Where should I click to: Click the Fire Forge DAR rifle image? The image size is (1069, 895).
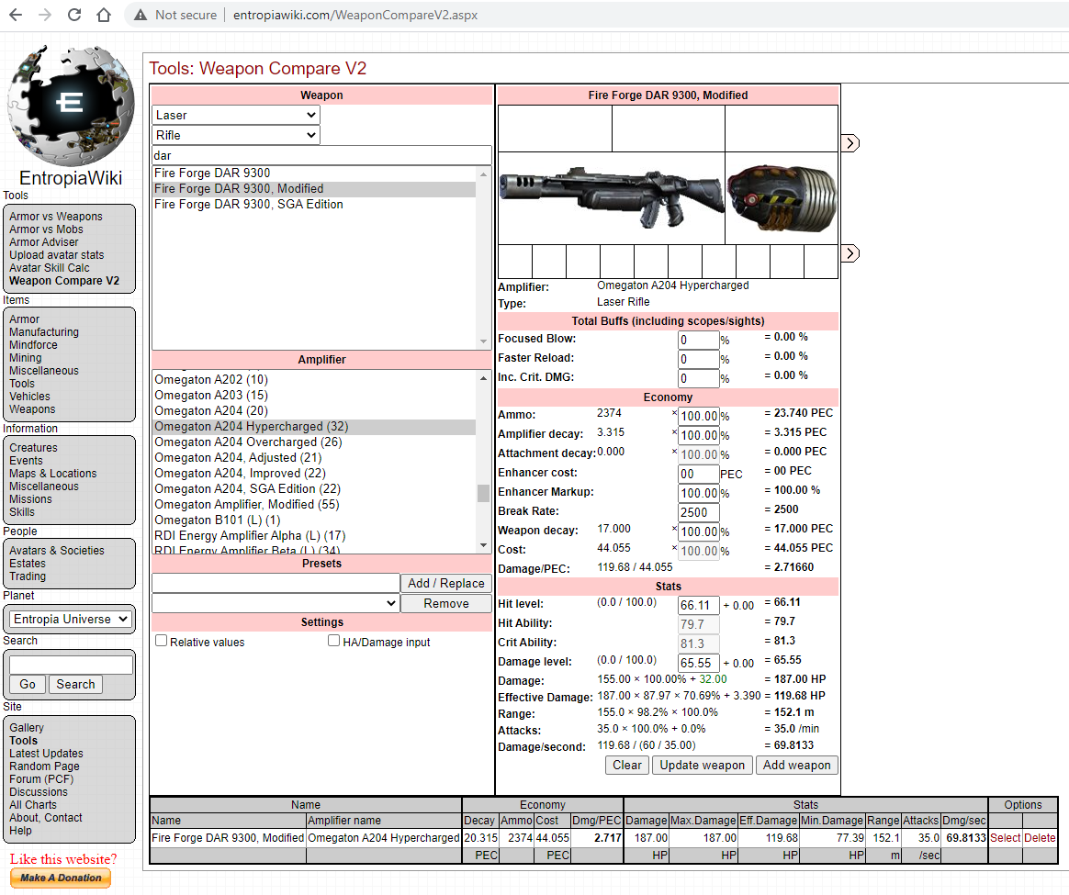point(612,197)
